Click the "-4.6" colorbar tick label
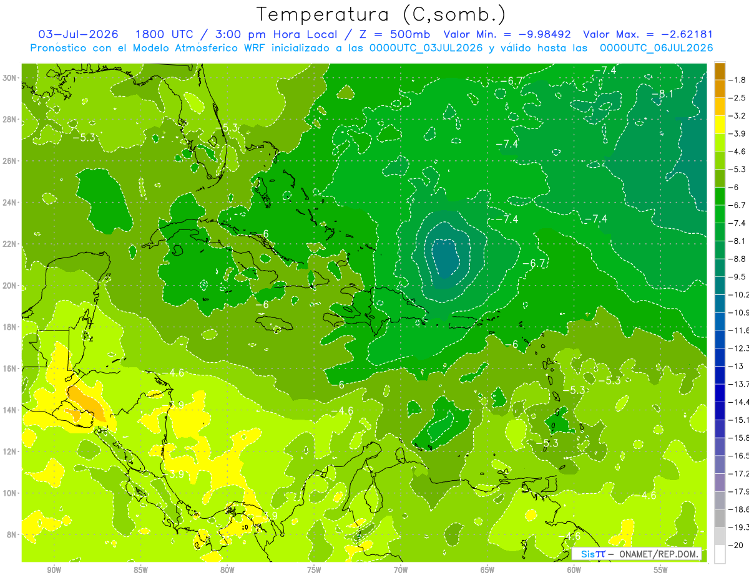749x578 pixels. pos(738,152)
